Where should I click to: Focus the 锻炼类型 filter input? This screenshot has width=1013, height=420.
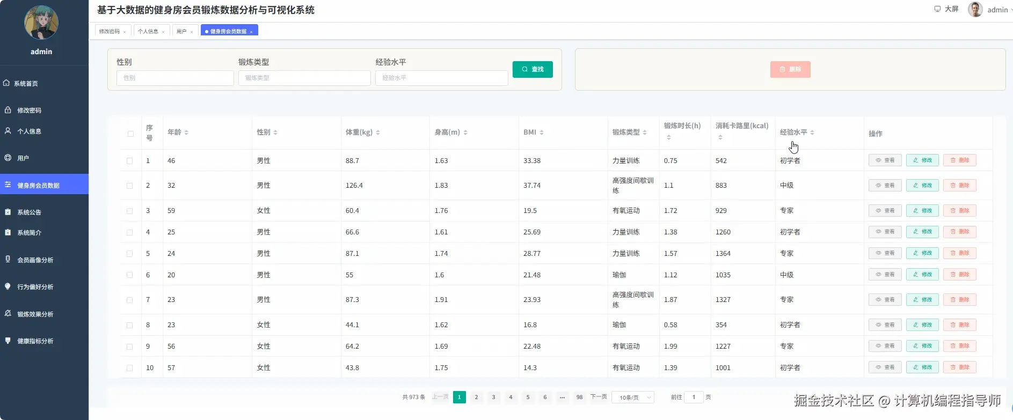pyautogui.click(x=304, y=78)
